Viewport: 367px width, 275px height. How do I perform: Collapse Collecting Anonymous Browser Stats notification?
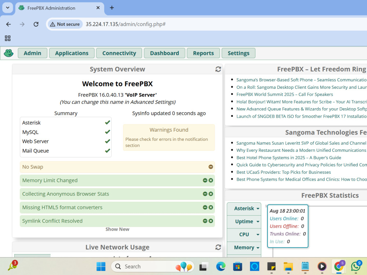click(x=205, y=194)
